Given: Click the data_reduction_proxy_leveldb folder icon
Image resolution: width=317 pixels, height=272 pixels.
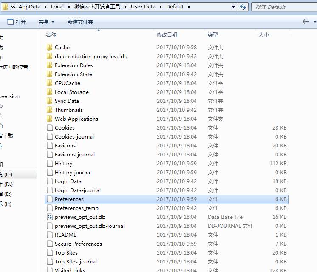Looking at the screenshot, I should (x=49, y=56).
